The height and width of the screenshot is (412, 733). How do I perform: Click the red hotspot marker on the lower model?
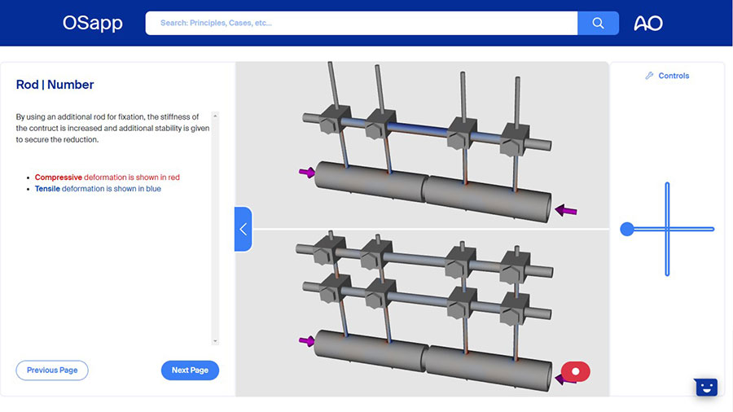click(575, 372)
